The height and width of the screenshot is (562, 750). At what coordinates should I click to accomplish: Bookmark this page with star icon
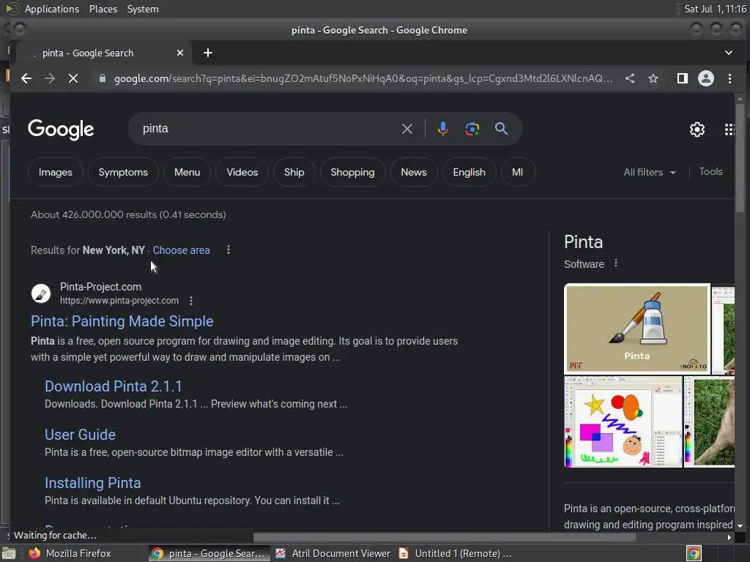[653, 78]
